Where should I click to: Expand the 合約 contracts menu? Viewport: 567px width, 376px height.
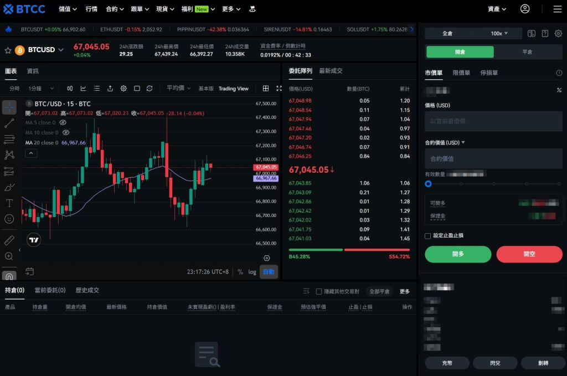115,9
